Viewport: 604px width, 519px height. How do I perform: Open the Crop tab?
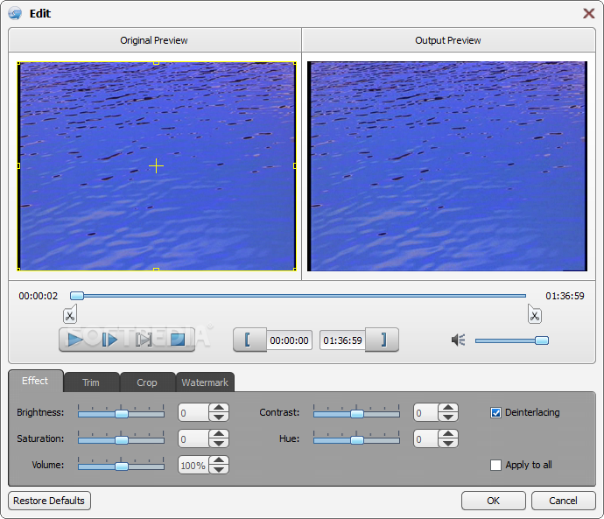pyautogui.click(x=147, y=382)
